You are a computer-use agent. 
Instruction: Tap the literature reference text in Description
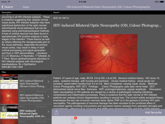26,60
